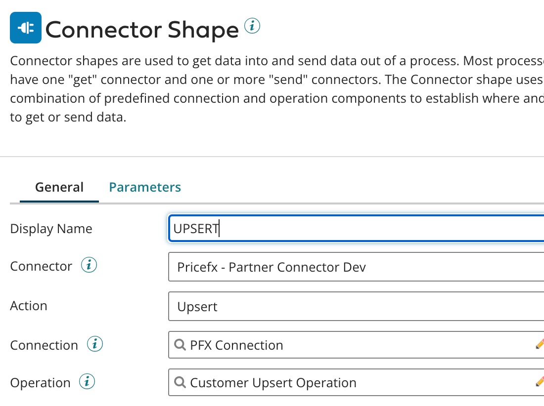
Task: Edit Customer Upsert Operation with pencil icon
Action: [540, 382]
